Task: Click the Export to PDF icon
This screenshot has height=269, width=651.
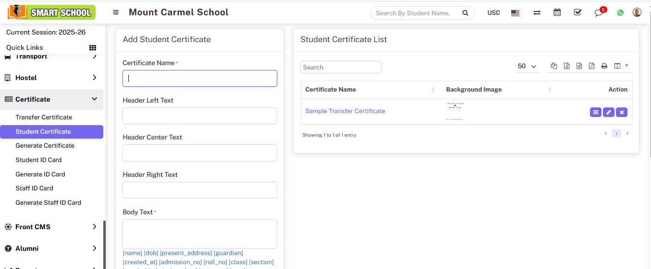Action: click(591, 66)
